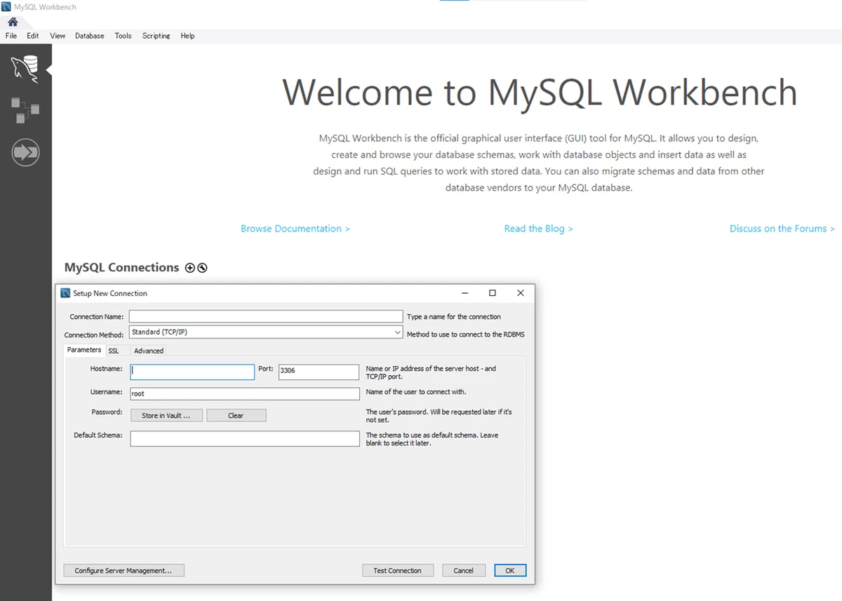Open the Help menu

pos(187,36)
